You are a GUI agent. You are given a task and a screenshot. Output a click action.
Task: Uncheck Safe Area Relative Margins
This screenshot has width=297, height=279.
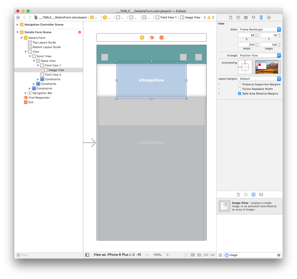(240, 94)
